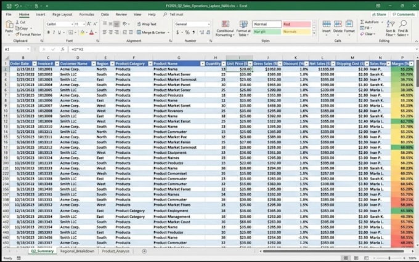This screenshot has height=262, width=419.
Task: Open the font size dropdown
Action: click(84, 24)
